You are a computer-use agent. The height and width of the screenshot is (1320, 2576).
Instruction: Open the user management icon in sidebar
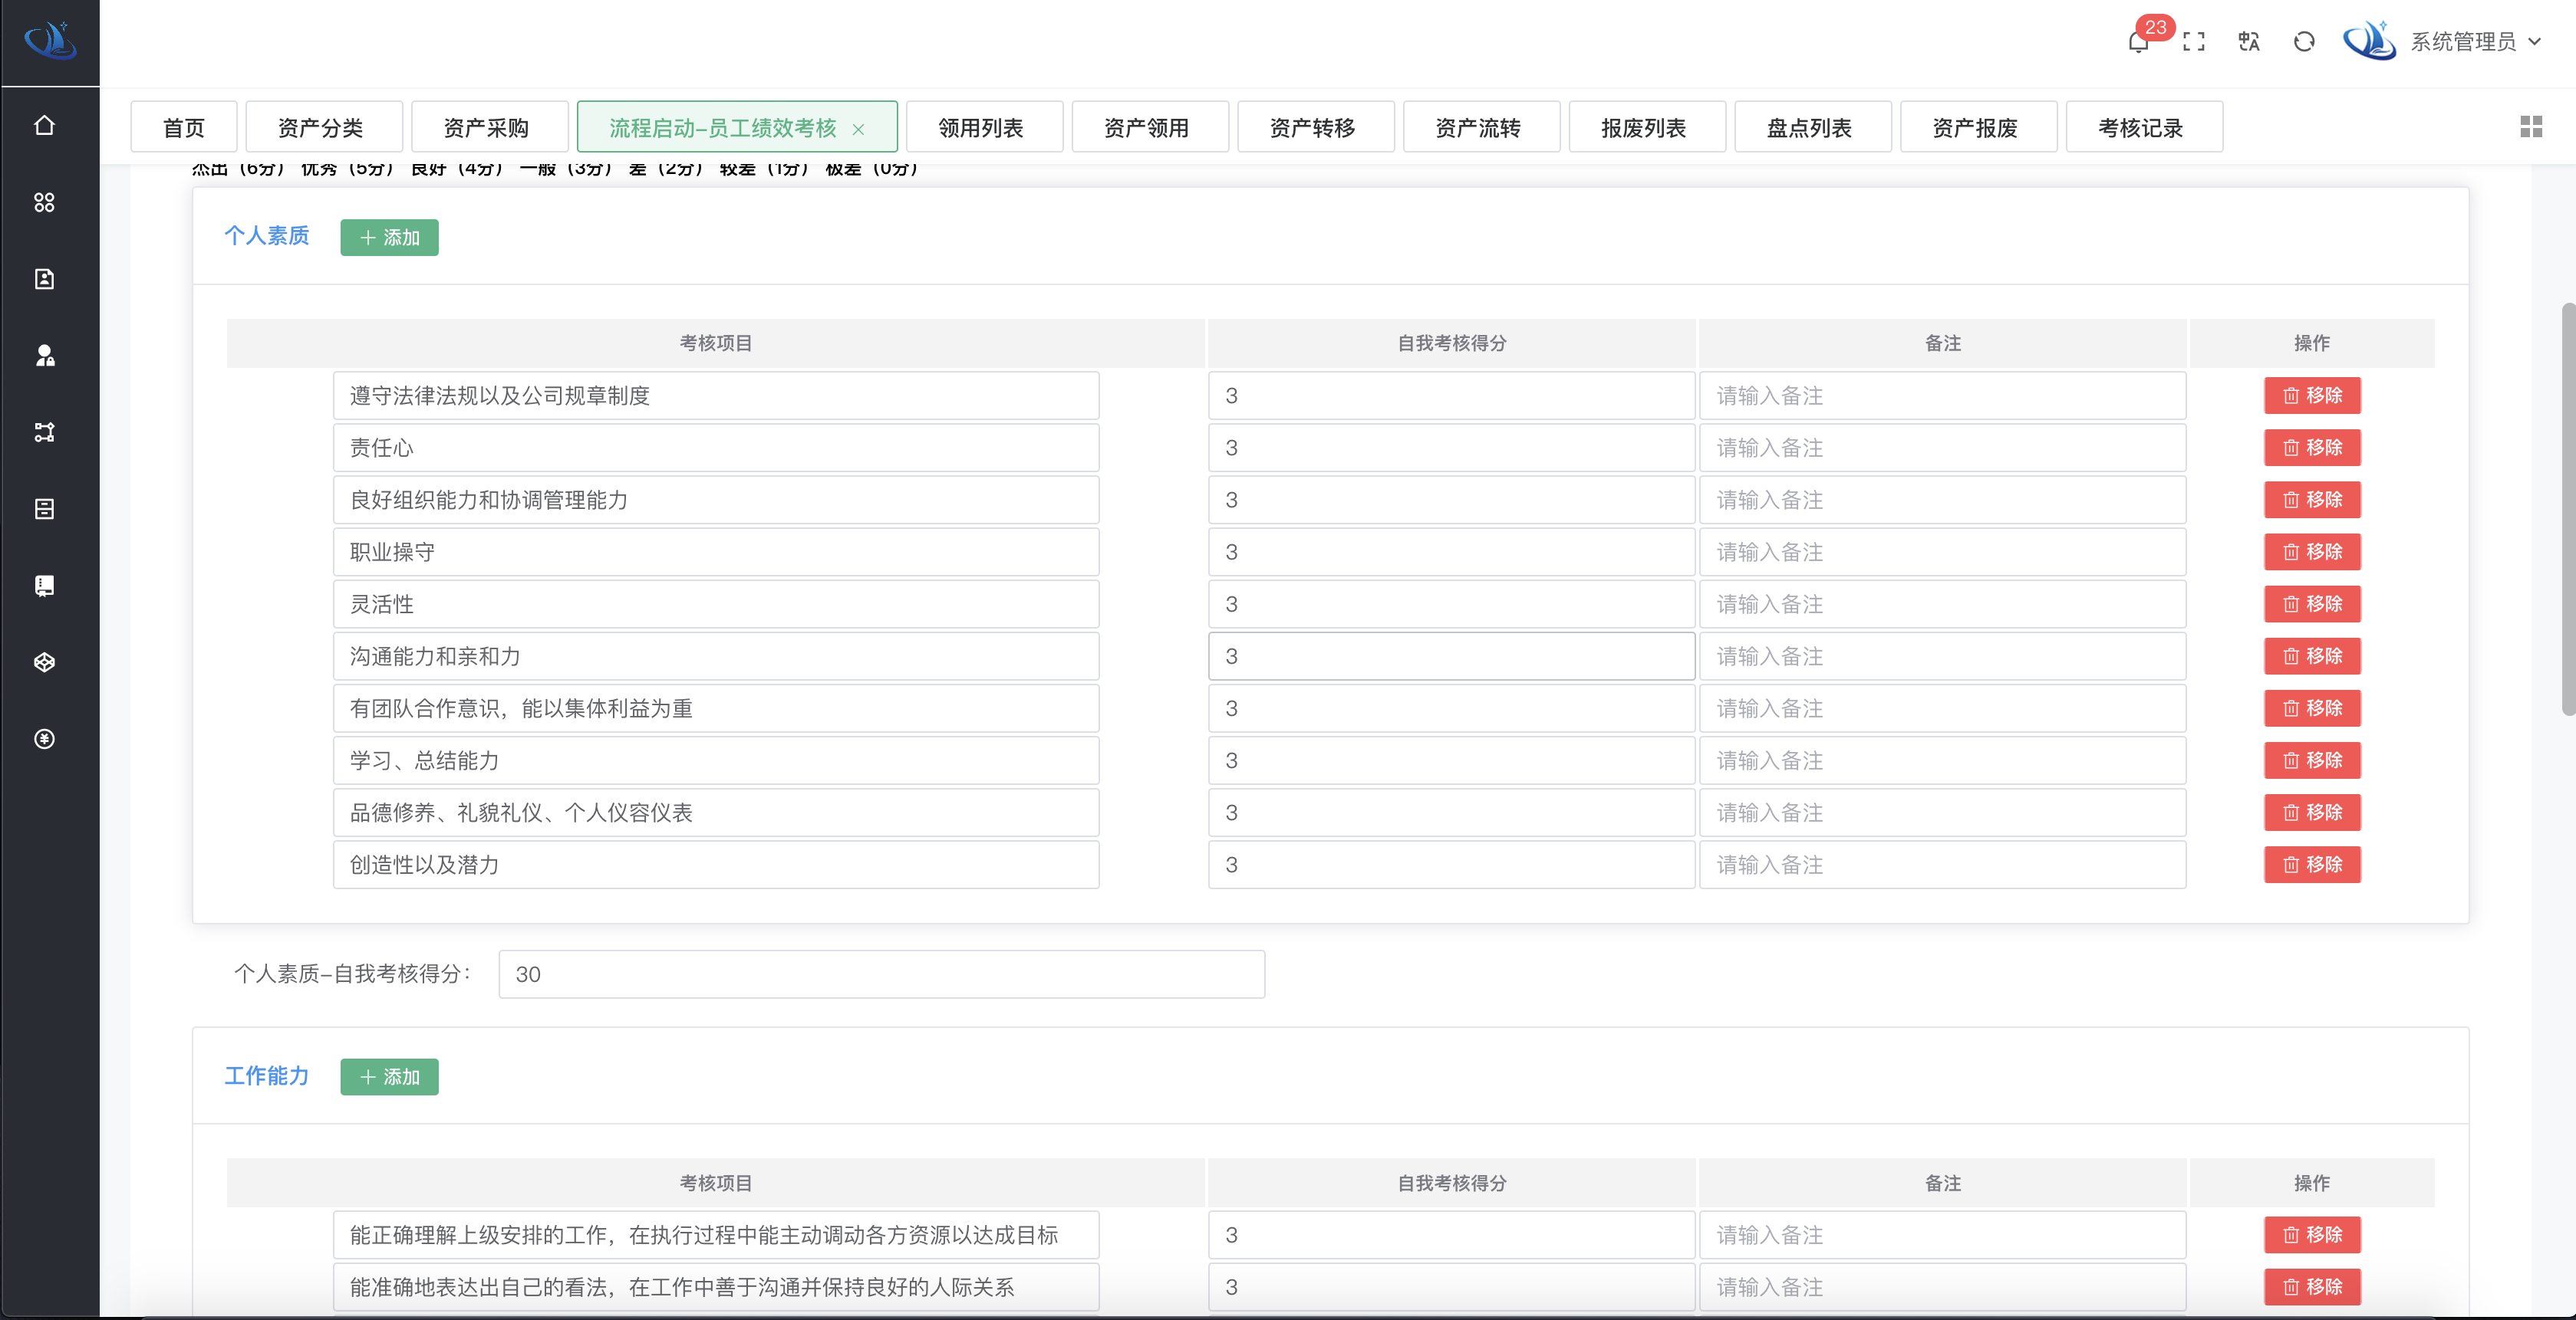click(44, 355)
